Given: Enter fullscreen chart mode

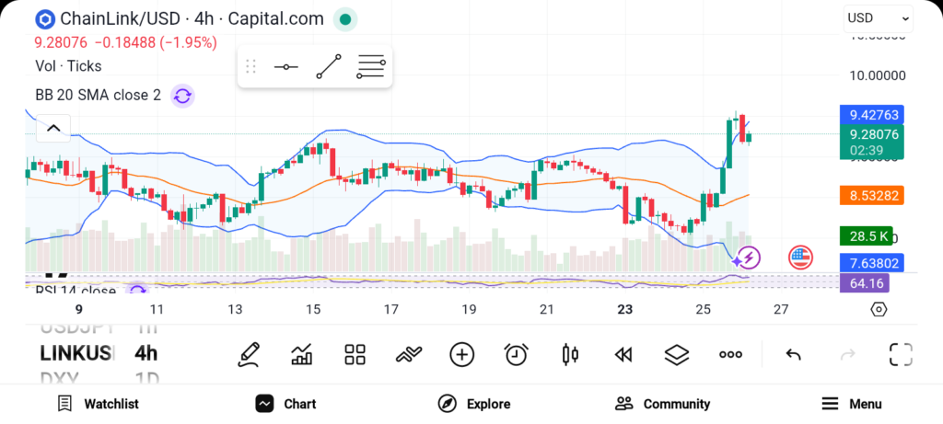Looking at the screenshot, I should [900, 354].
